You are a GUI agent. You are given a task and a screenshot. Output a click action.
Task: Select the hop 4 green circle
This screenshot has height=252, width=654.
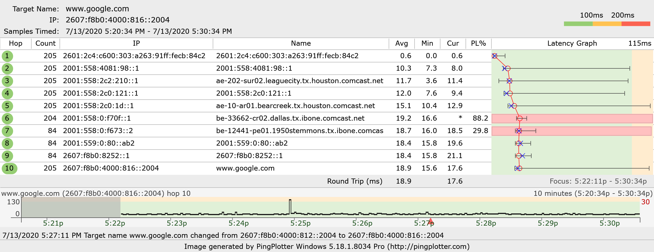tap(7, 93)
